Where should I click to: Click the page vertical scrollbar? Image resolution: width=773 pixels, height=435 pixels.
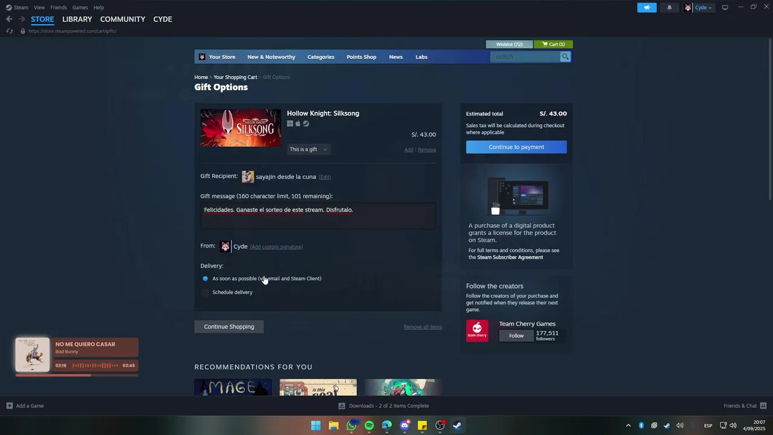pos(769,121)
